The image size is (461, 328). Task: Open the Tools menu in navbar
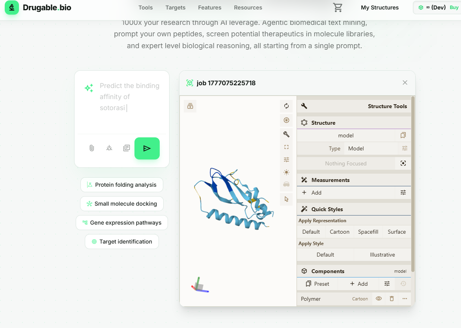[x=146, y=7]
